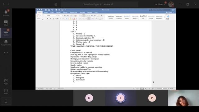Click the Increase Font Size icon
199x112 pixels.
[x=65, y=16]
